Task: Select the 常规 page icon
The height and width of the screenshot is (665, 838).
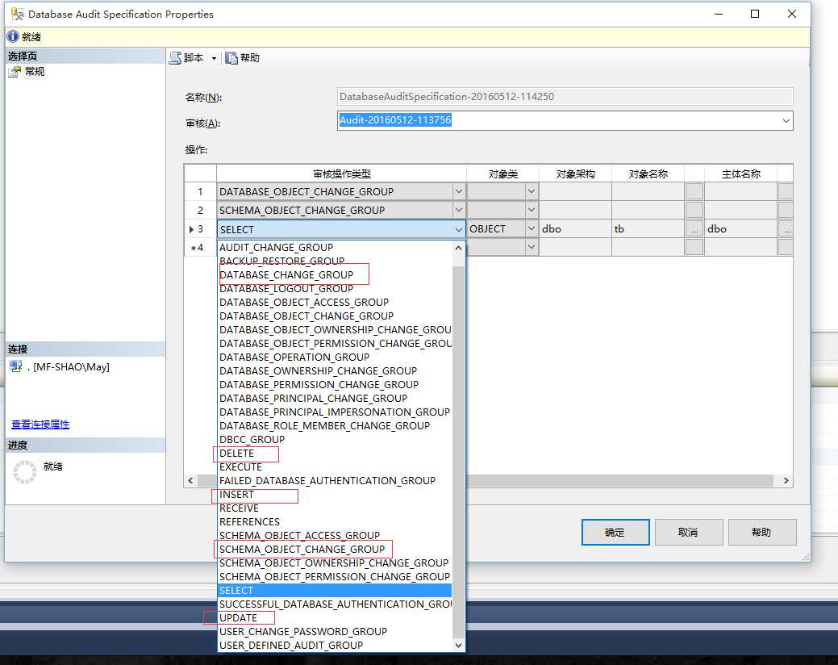Action: click(15, 72)
